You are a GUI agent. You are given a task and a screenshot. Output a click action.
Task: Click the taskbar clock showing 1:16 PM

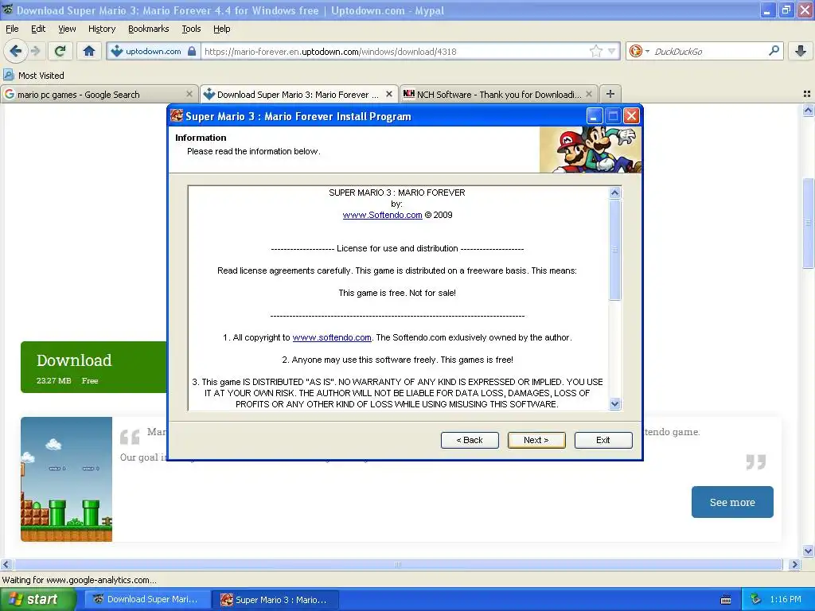point(786,599)
